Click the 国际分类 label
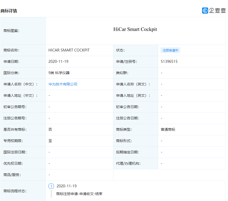 pyautogui.click(x=11, y=73)
